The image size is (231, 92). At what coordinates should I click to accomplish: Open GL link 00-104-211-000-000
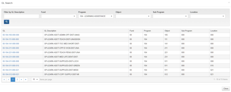[11, 48]
